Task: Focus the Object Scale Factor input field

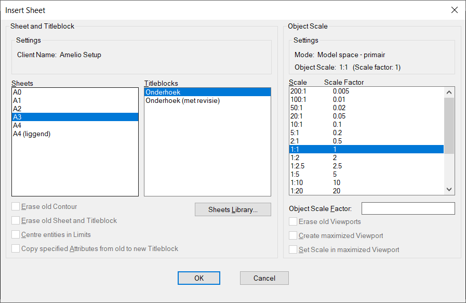Action: coord(408,208)
